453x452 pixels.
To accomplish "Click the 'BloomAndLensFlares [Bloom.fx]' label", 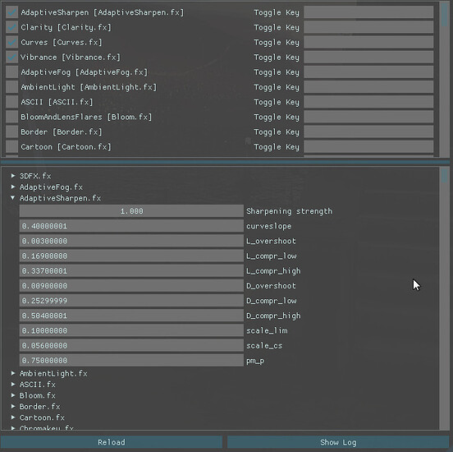I will [x=86, y=117].
